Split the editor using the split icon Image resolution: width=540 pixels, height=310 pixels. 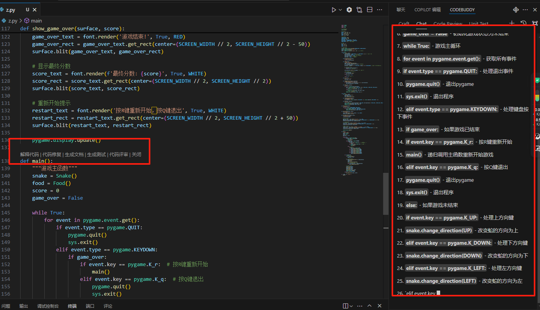(x=369, y=10)
